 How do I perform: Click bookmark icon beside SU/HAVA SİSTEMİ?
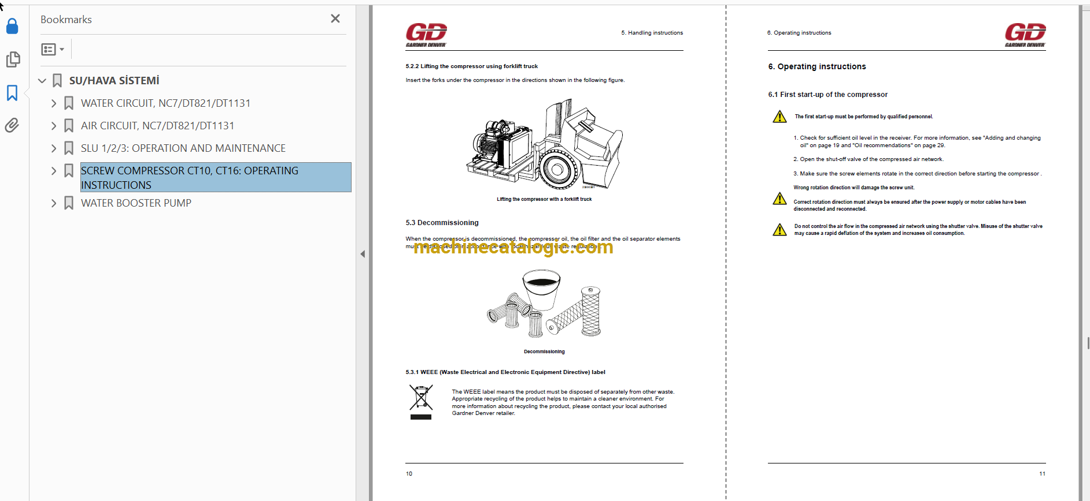pyautogui.click(x=57, y=81)
